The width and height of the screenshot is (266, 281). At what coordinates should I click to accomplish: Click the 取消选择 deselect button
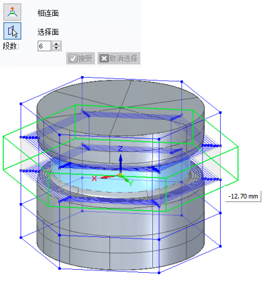pyautogui.click(x=119, y=58)
